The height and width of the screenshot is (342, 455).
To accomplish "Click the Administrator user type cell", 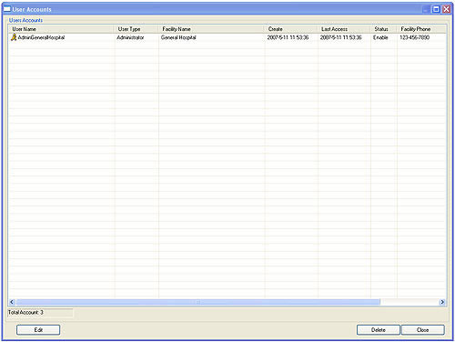I will [130, 37].
